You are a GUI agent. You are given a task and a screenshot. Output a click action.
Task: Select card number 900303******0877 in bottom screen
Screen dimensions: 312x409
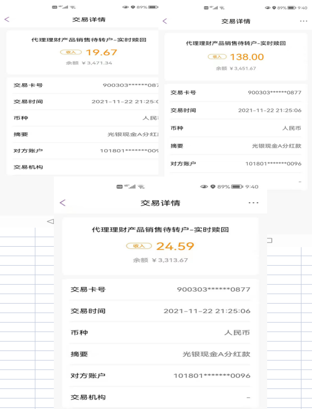point(213,289)
